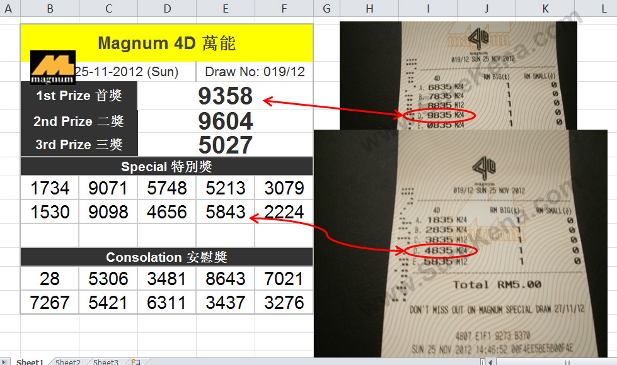Screen dimensions: 617x365
Task: Click the 1st Prize label cell
Action: (x=79, y=96)
